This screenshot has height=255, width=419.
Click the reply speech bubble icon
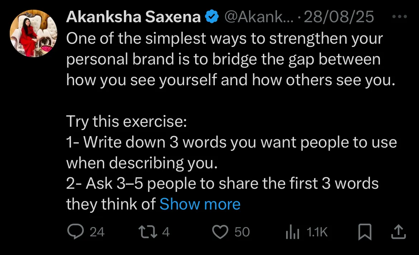[x=75, y=232]
